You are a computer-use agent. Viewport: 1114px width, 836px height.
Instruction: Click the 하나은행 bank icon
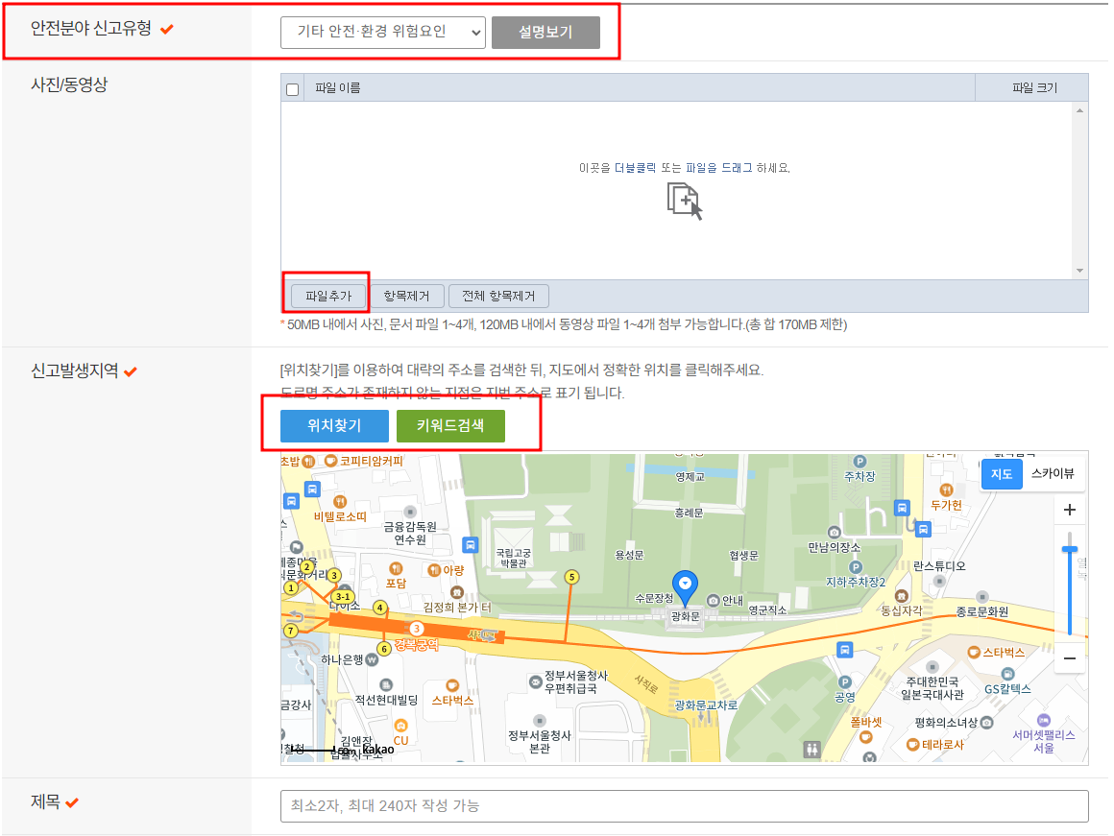[x=372, y=659]
